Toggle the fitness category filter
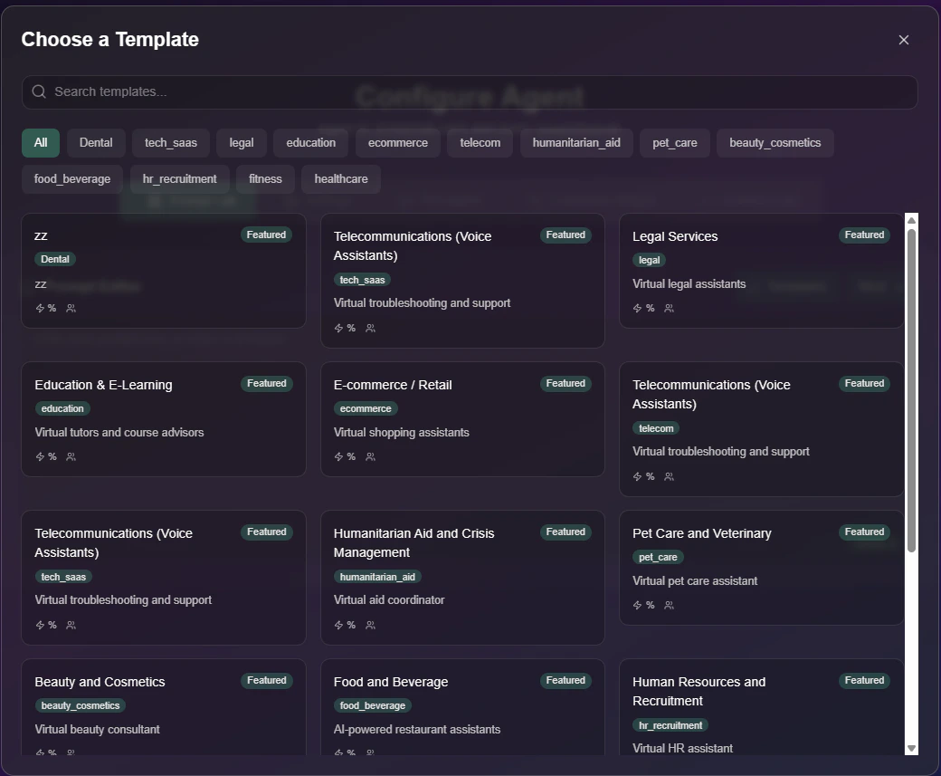Image resolution: width=941 pixels, height=776 pixels. pos(264,178)
